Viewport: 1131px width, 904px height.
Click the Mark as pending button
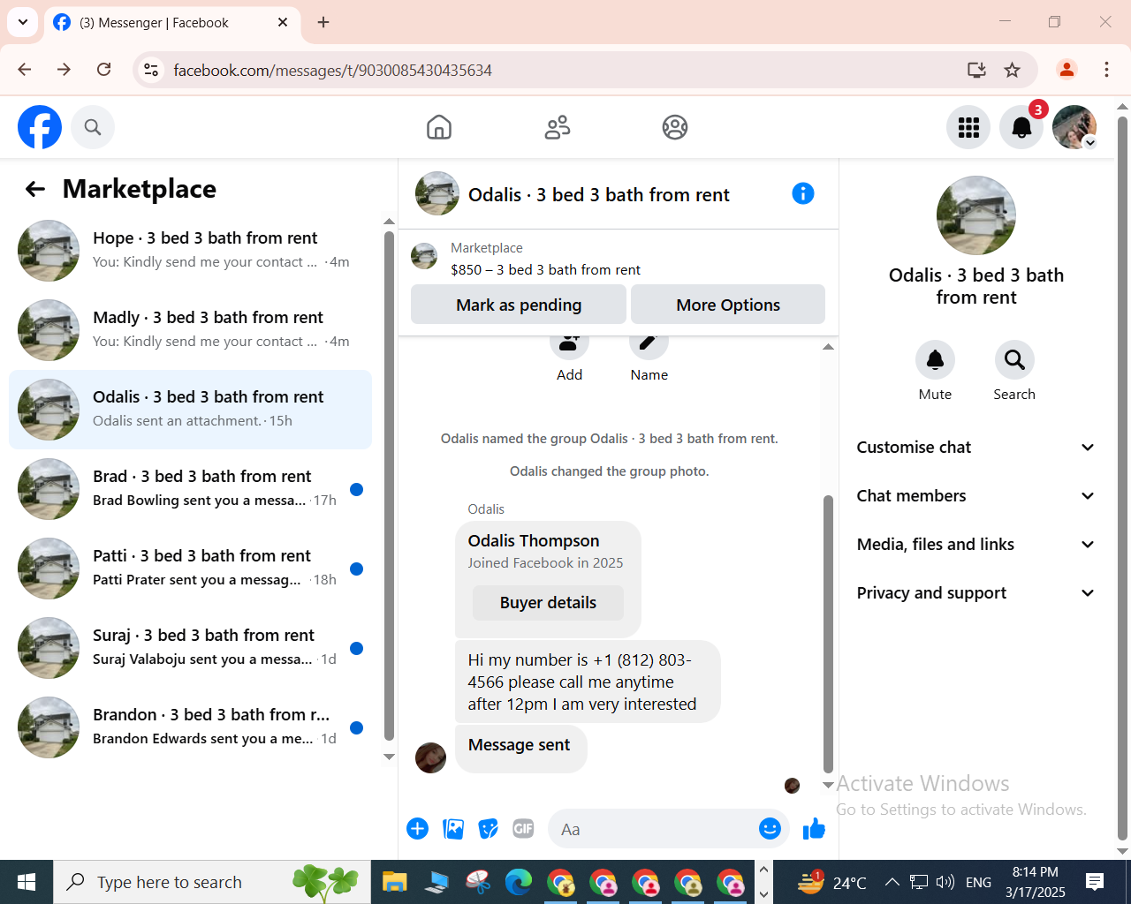click(x=519, y=305)
